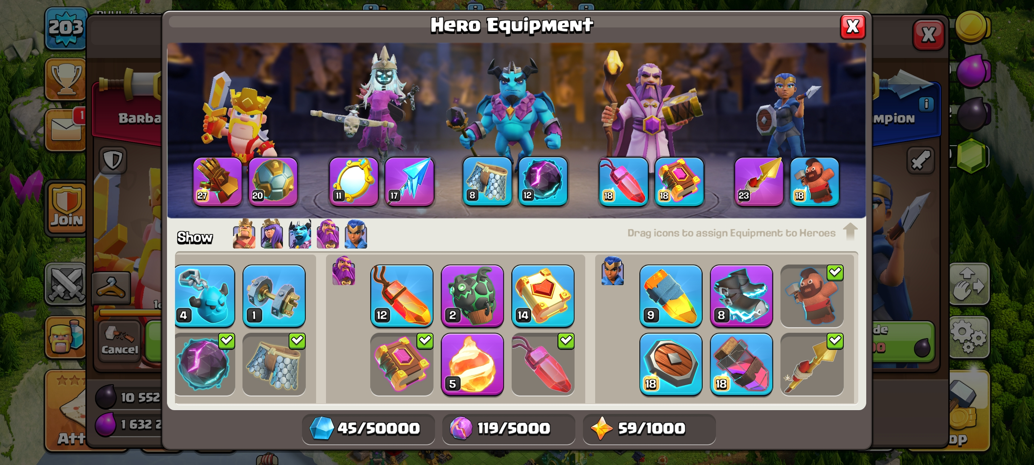
Task: Close the Hero Equipment window
Action: (853, 27)
